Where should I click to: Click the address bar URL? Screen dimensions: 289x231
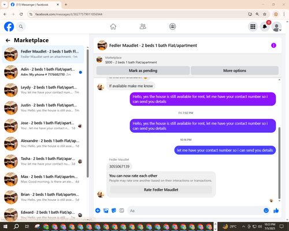tap(69, 14)
